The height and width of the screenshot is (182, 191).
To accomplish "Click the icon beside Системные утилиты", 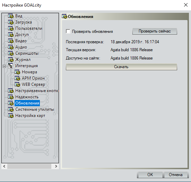I will click(11, 109).
